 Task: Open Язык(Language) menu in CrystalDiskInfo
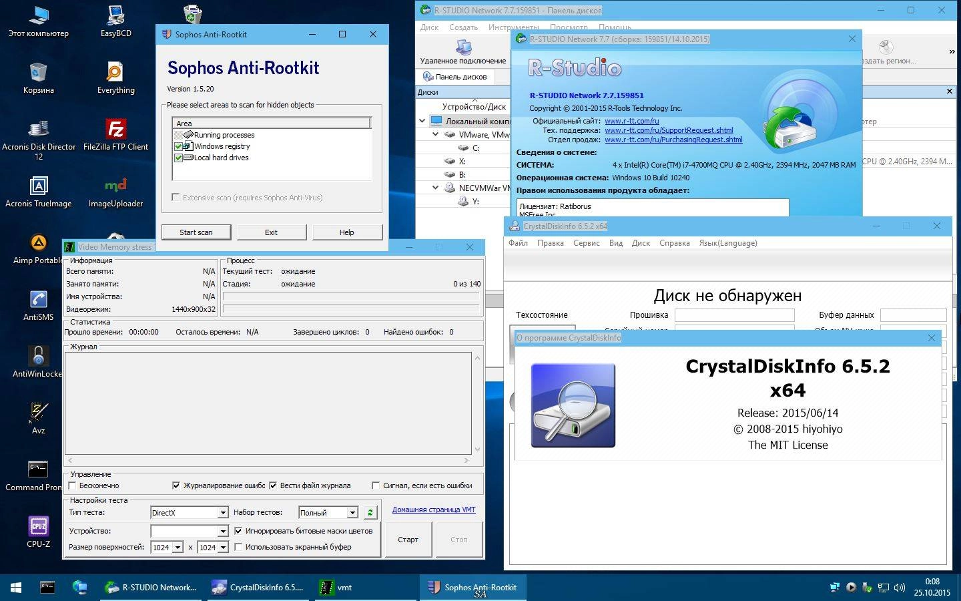[x=728, y=243]
